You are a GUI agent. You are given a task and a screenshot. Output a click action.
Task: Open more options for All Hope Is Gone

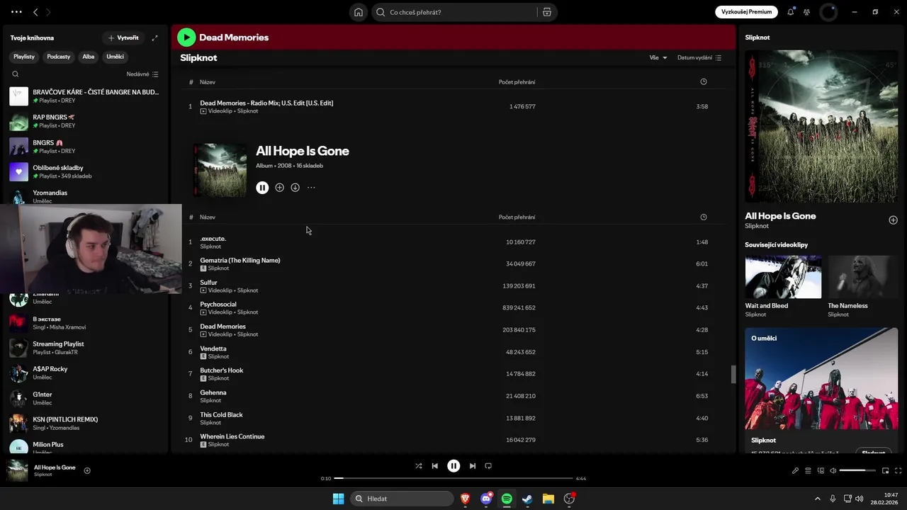click(311, 188)
